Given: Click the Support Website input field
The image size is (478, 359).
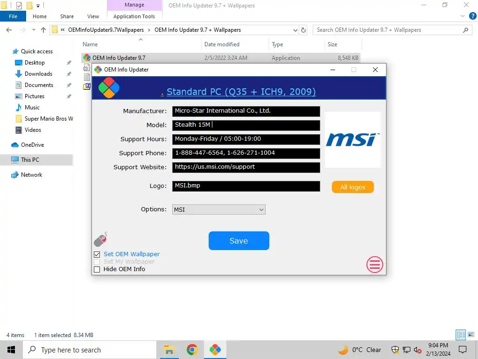Looking at the screenshot, I should pos(246,167).
